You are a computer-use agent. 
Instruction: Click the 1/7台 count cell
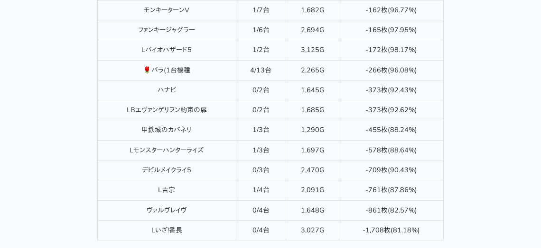pos(261,10)
